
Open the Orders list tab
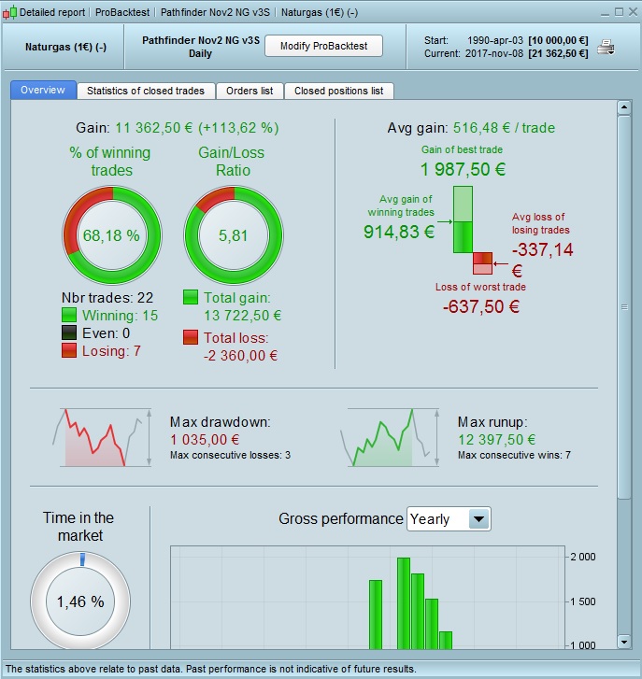[250, 91]
